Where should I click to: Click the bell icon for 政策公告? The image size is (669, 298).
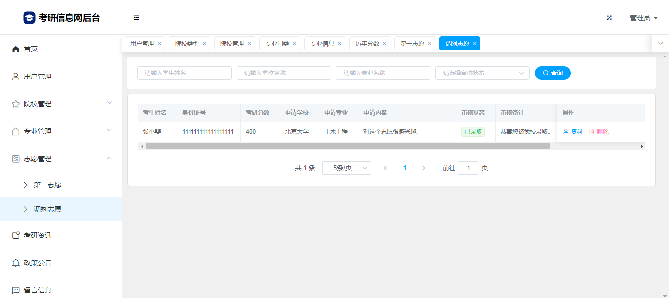click(x=16, y=263)
